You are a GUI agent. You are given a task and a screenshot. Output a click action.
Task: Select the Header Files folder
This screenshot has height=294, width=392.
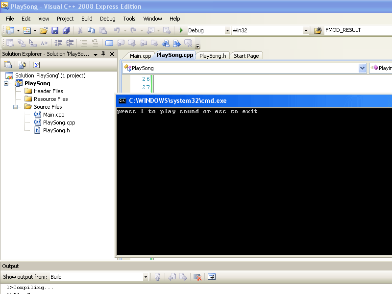pyautogui.click(x=48, y=91)
